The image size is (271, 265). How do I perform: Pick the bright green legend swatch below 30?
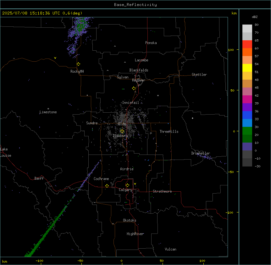(x=247, y=131)
